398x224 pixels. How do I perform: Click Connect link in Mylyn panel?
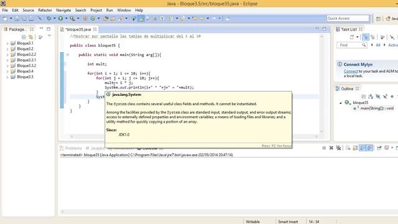click(x=351, y=72)
